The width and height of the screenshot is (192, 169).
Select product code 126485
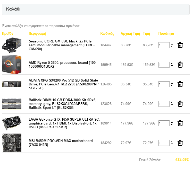click(x=106, y=84)
